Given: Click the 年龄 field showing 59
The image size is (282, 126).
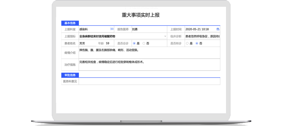Looking at the screenshot, I should [109, 43].
